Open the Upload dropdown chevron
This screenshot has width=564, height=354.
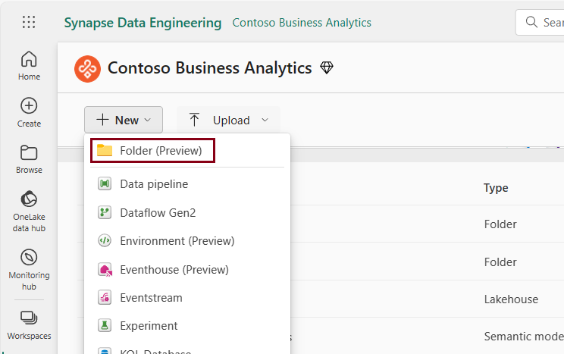265,120
